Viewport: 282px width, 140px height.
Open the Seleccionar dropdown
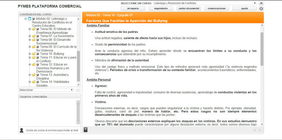46,90
